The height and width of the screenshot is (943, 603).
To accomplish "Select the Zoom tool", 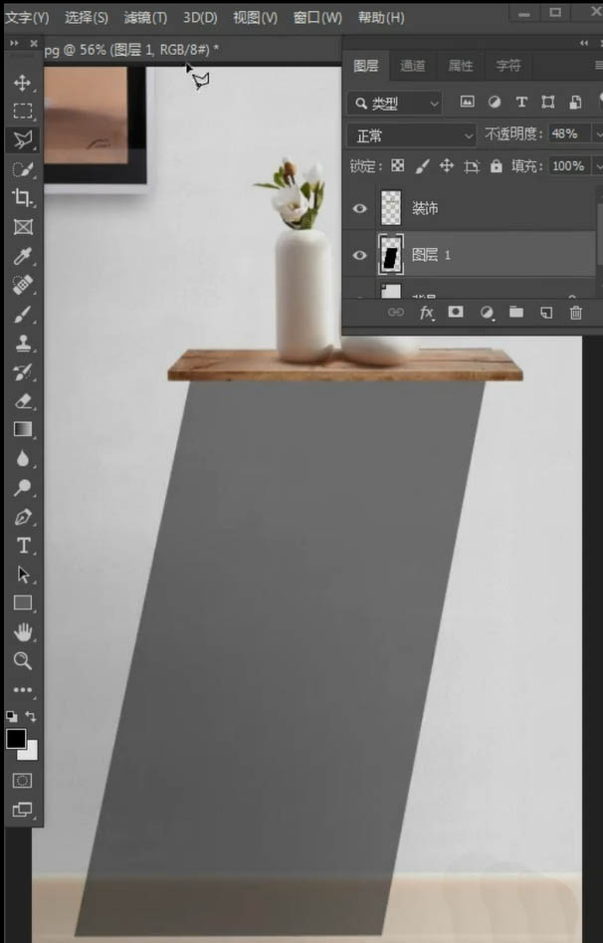I will click(x=22, y=661).
